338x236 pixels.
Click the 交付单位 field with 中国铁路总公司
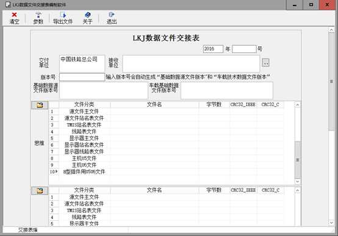(82, 63)
